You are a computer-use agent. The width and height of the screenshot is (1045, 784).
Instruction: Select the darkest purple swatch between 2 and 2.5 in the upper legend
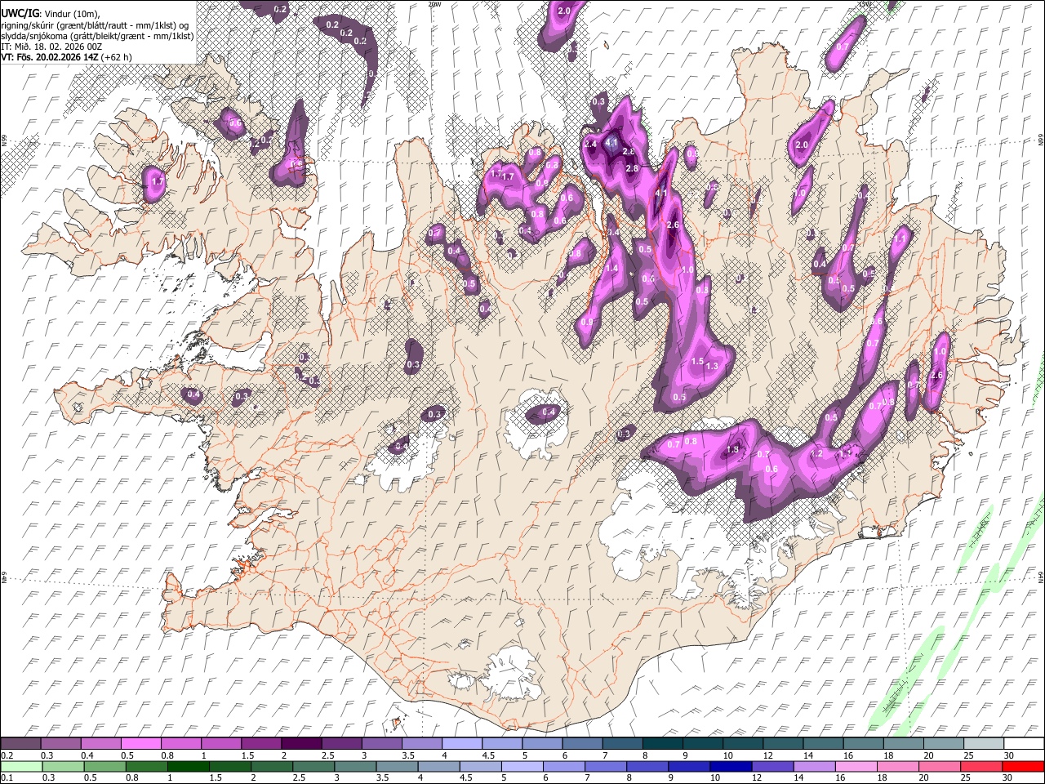click(x=301, y=744)
